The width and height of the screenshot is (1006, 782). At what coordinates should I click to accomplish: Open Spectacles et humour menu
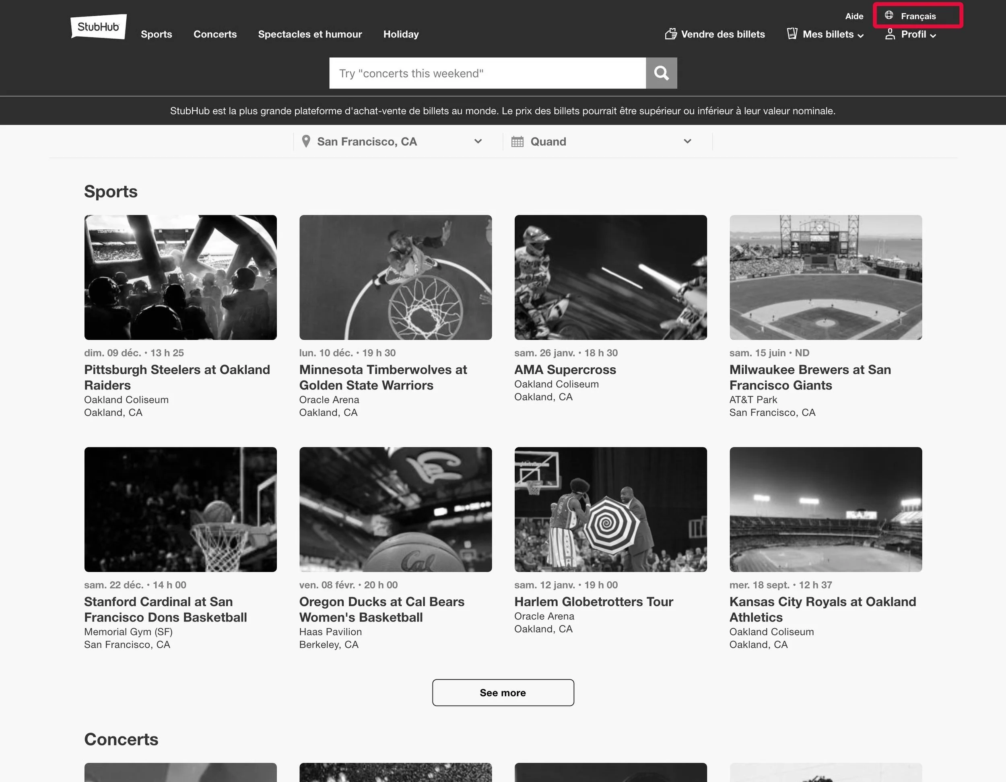point(310,34)
